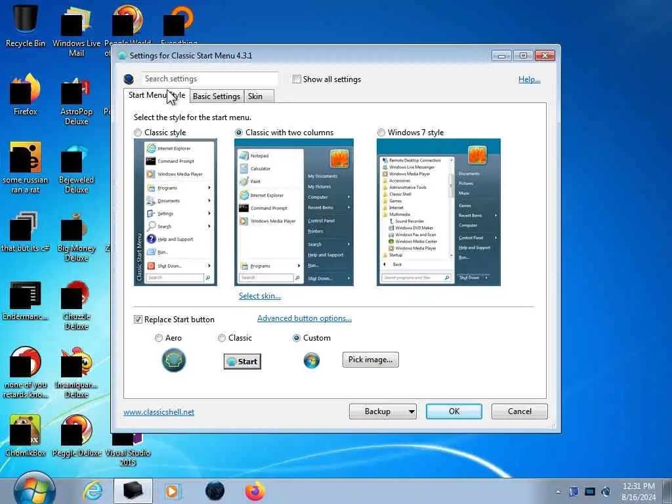The width and height of the screenshot is (672, 504).
Task: Click the black box taskbar button
Action: pyautogui.click(x=133, y=491)
